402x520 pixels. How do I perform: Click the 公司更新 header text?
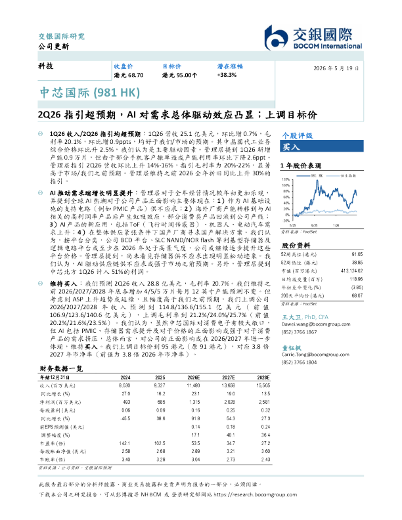54,47
